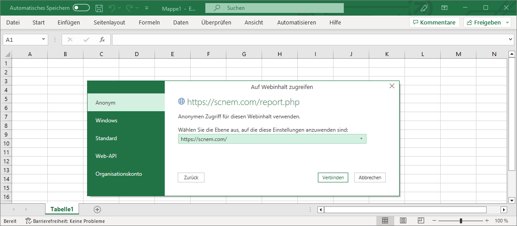
Task: Click previous sheet navigation arrow
Action: 13,209
